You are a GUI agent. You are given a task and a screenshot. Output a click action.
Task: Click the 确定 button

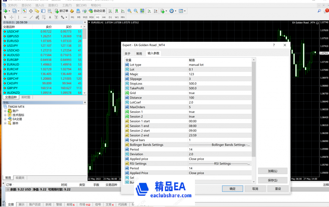[232, 189]
